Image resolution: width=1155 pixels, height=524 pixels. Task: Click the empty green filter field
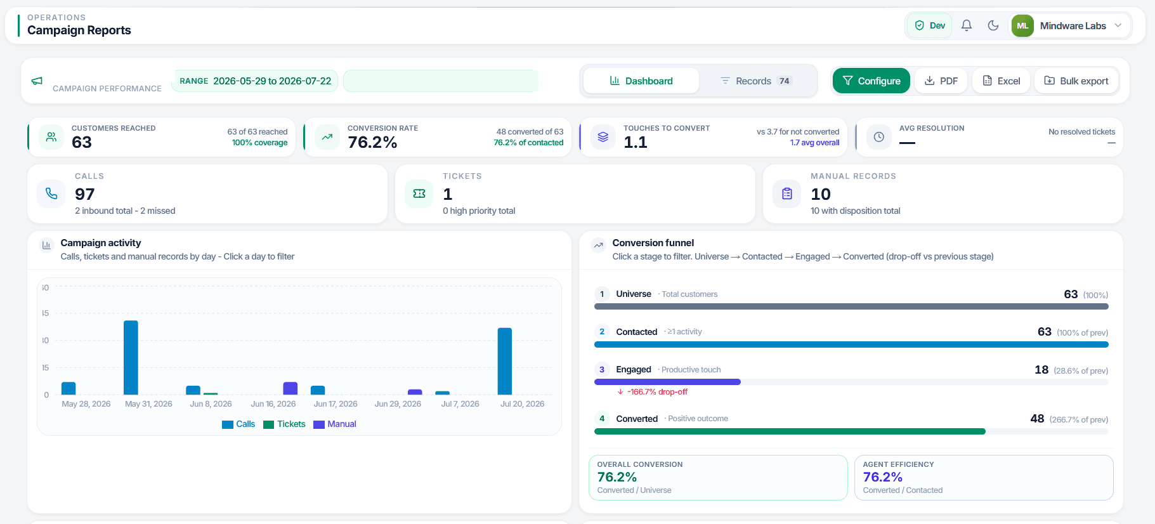pos(441,81)
